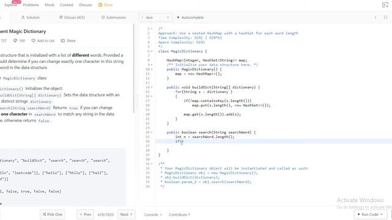Open the Discuss nav item in top bar
Viewport: 392px width, 220px height.
click(85, 5)
